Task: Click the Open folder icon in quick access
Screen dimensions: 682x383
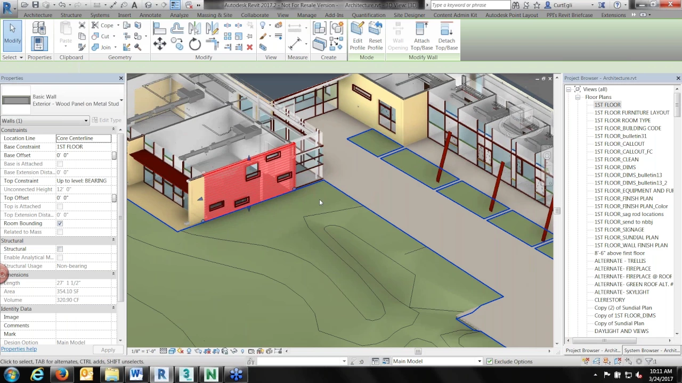Action: point(25,5)
